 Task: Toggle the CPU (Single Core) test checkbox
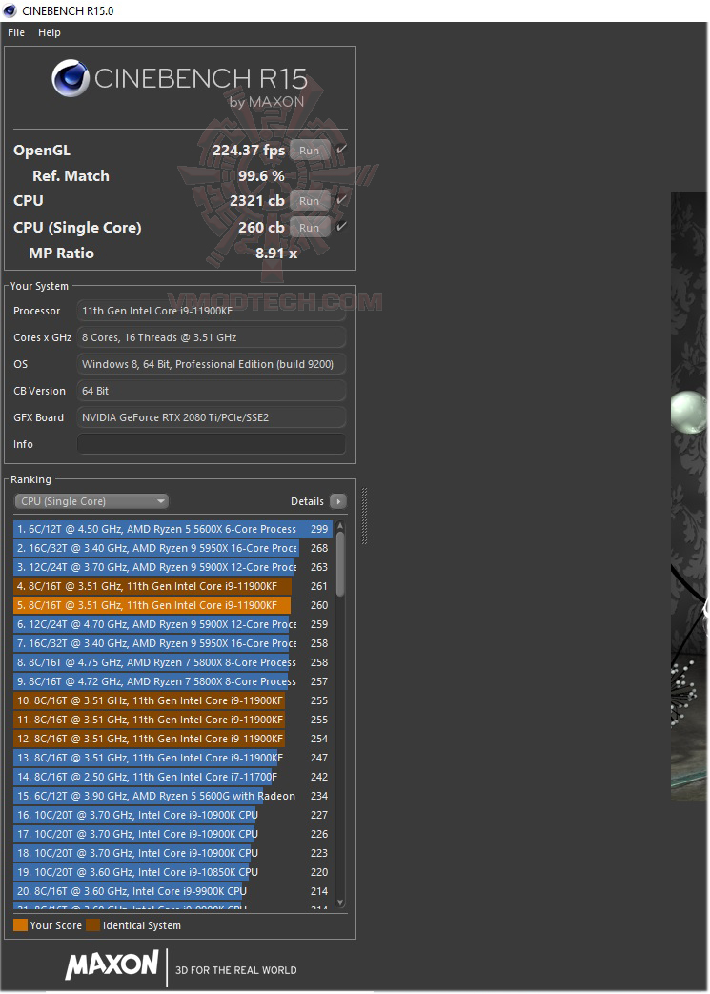(x=342, y=227)
